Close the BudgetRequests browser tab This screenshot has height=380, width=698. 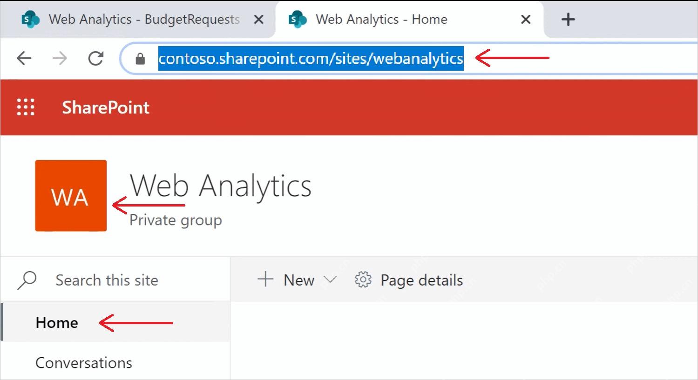click(258, 20)
